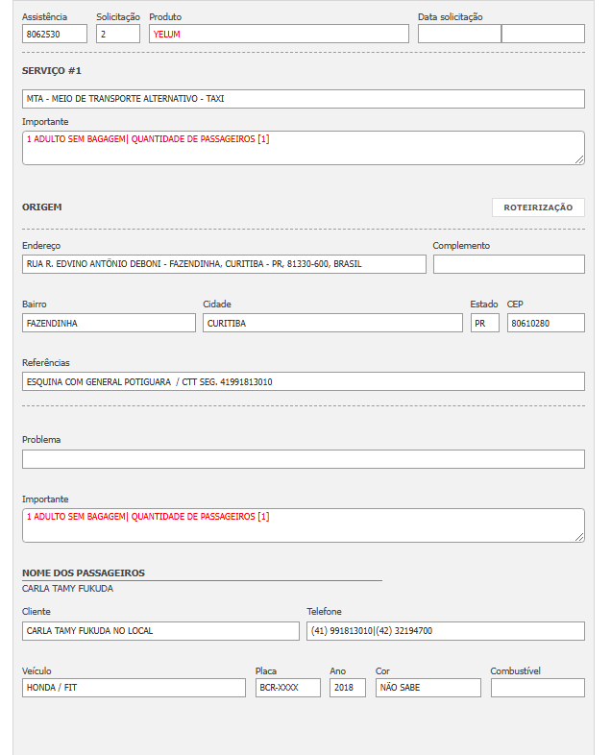
Task: Click the ROTEIRIZAÇÃO button
Action: point(538,207)
